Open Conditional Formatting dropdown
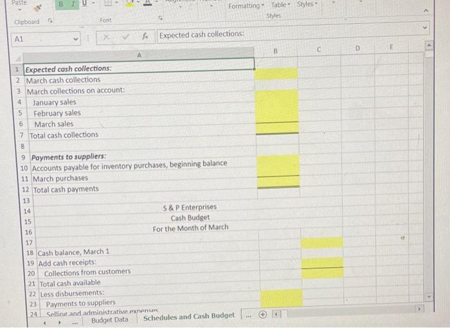Image resolution: width=450 pixels, height=328 pixels. coord(246,6)
